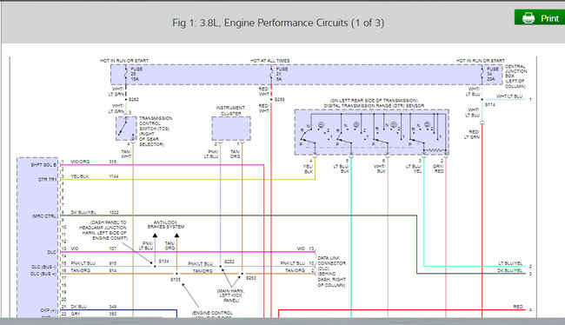Click splice label 'S262'
Image resolution: width=565 pixels, height=325 pixels.
click(x=134, y=99)
